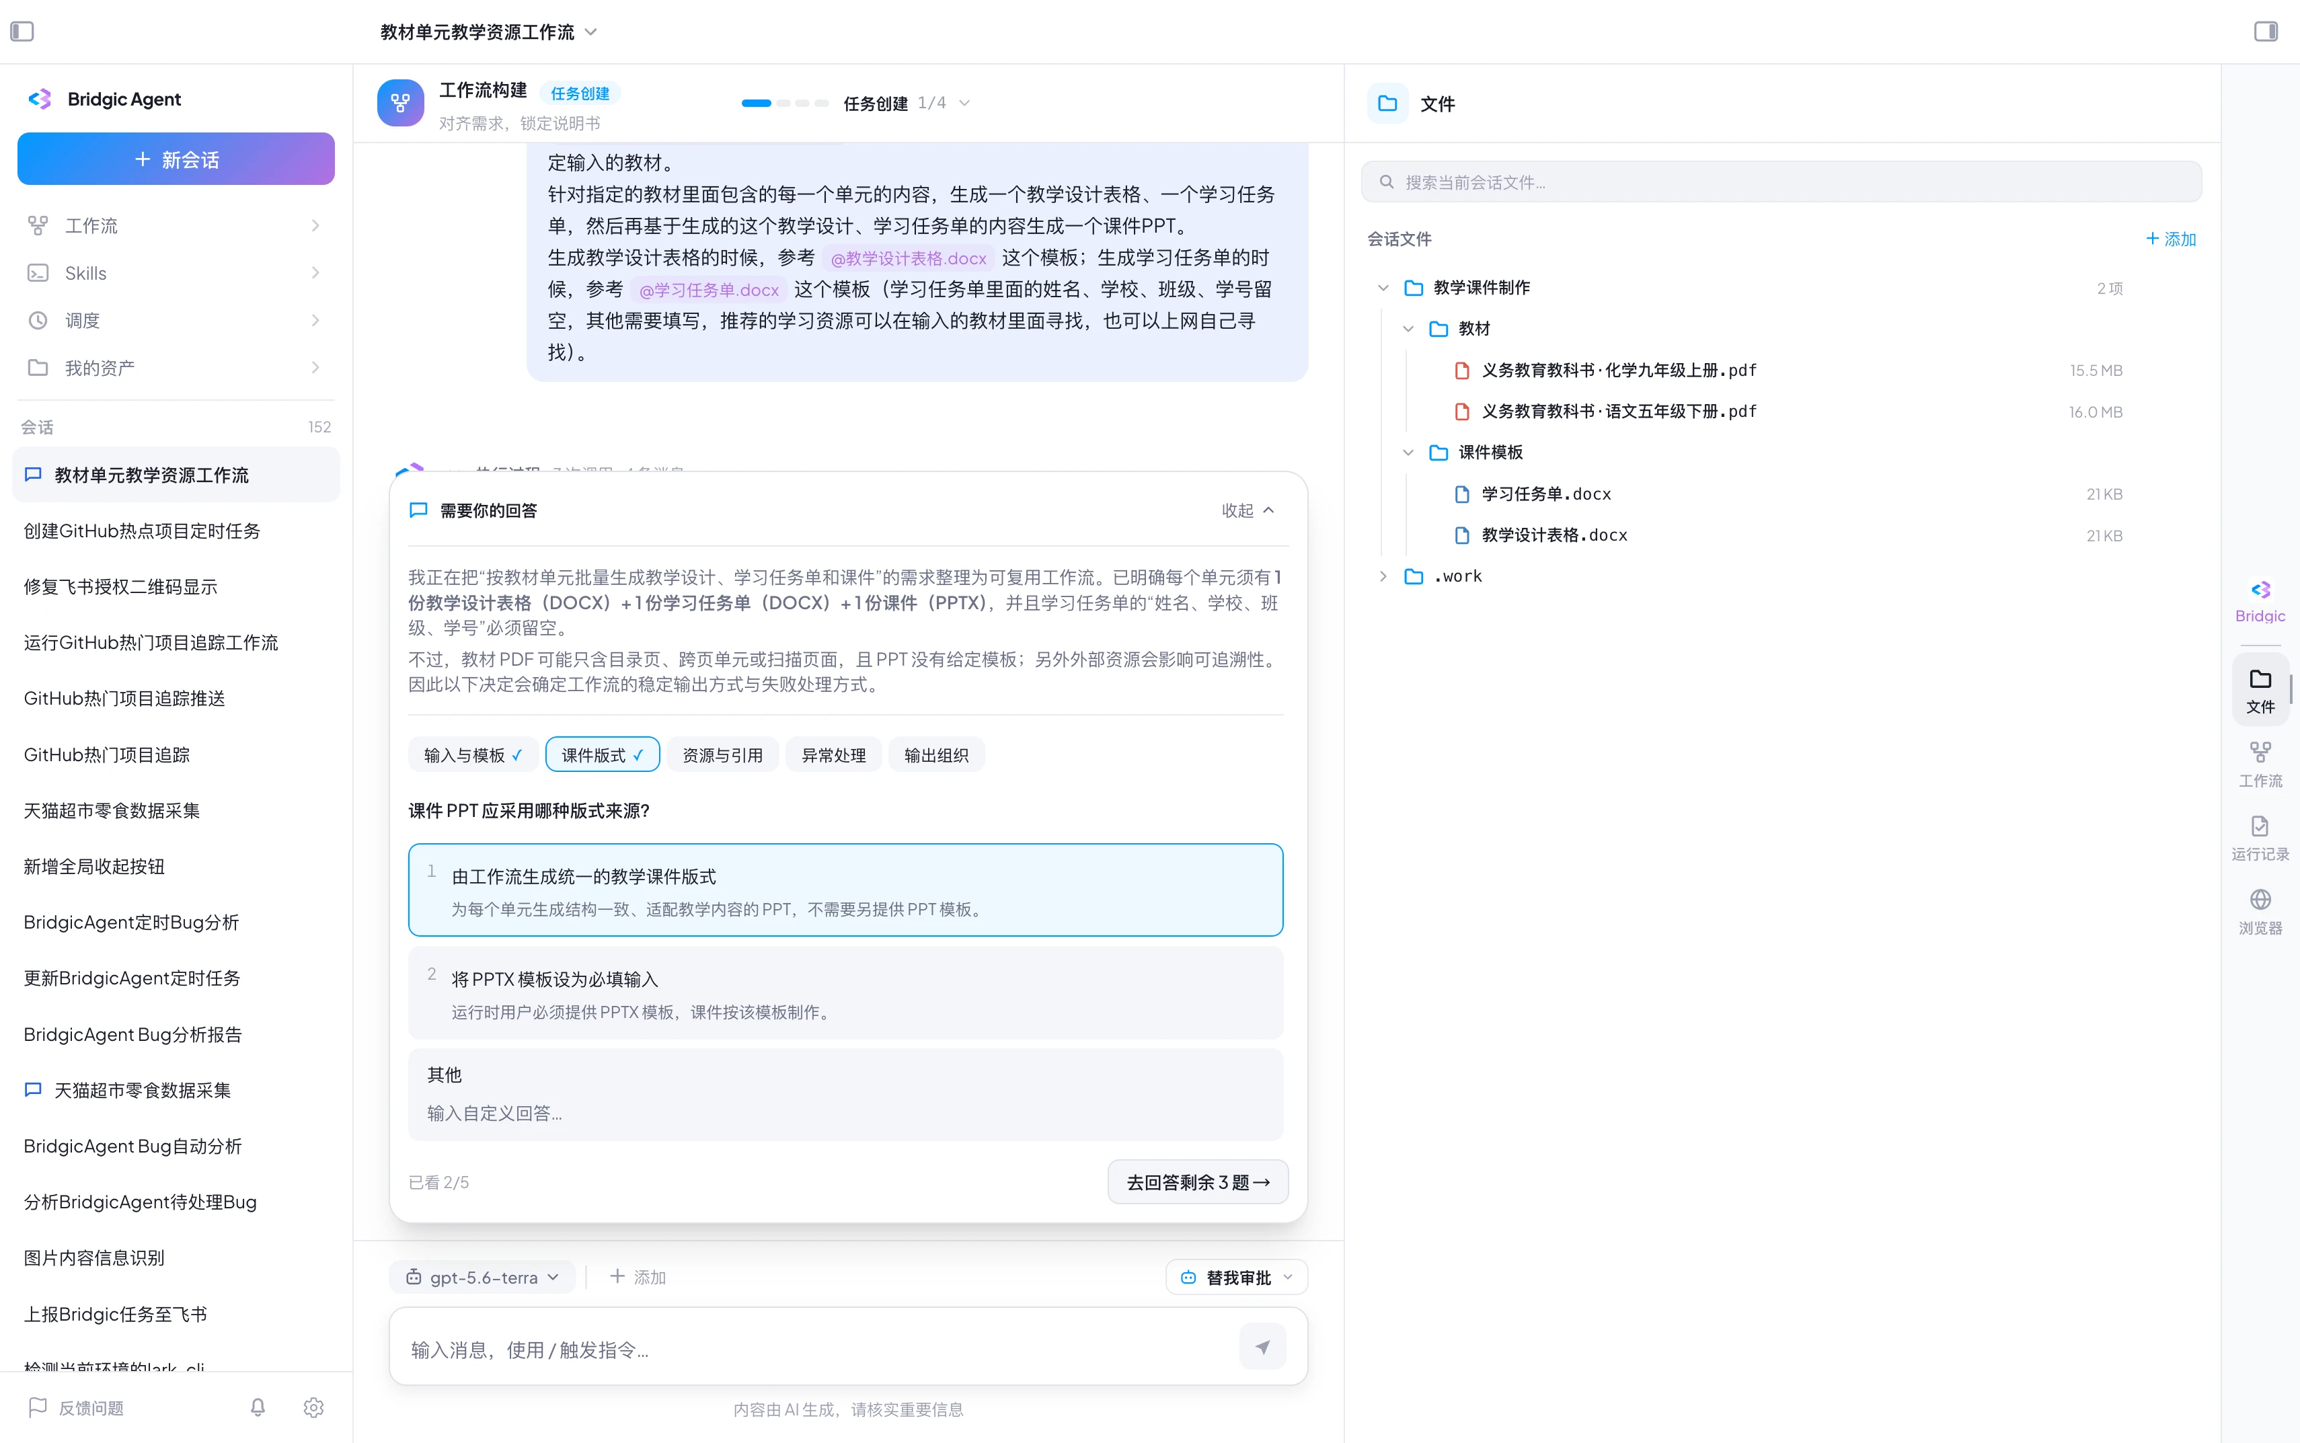Open conversation 修复飞书授权二维码显示
Image resolution: width=2300 pixels, height=1443 pixels.
click(176, 586)
